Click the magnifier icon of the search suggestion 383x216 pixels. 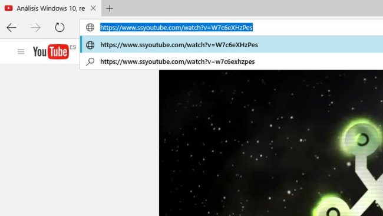(90, 61)
